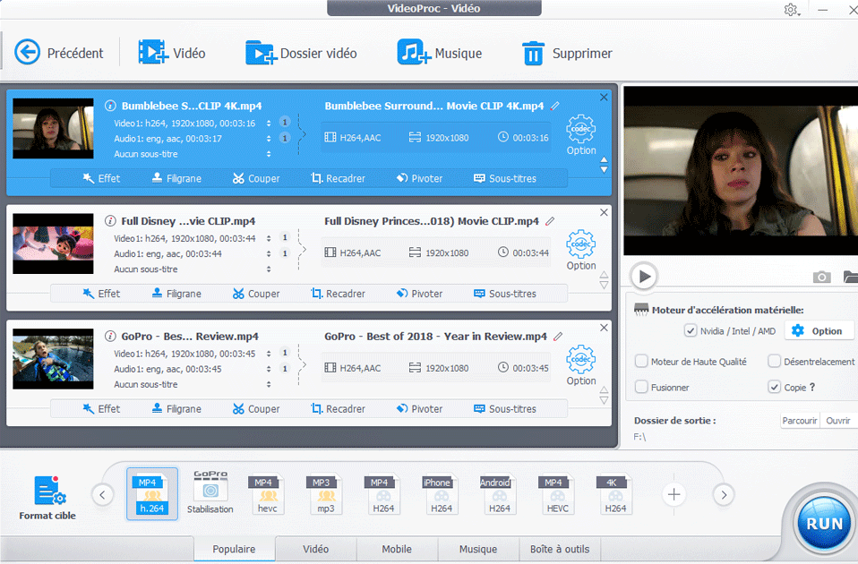Switch to the Mobile tab

pyautogui.click(x=397, y=550)
